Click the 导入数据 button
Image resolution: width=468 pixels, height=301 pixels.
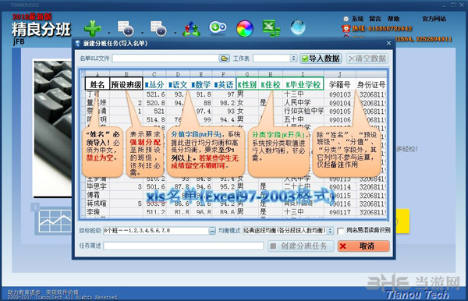click(x=321, y=58)
